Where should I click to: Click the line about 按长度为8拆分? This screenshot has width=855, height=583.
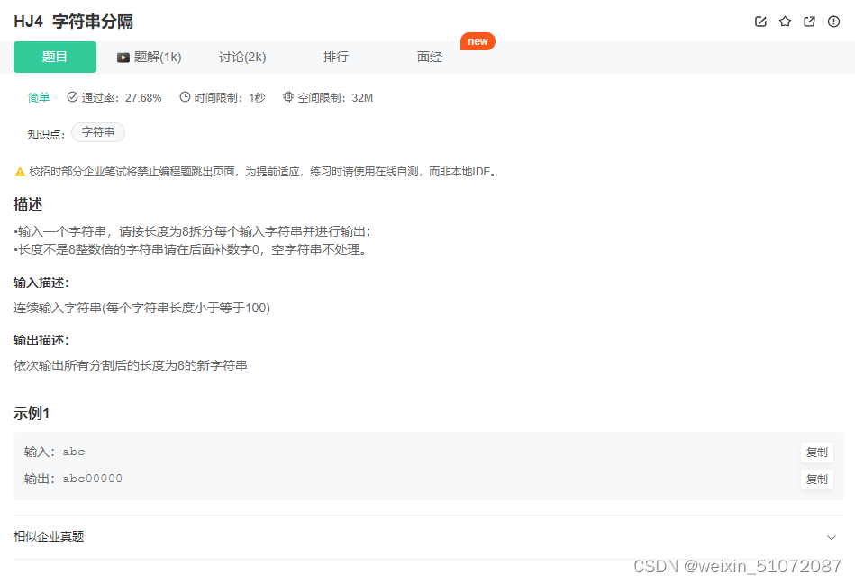[193, 232]
